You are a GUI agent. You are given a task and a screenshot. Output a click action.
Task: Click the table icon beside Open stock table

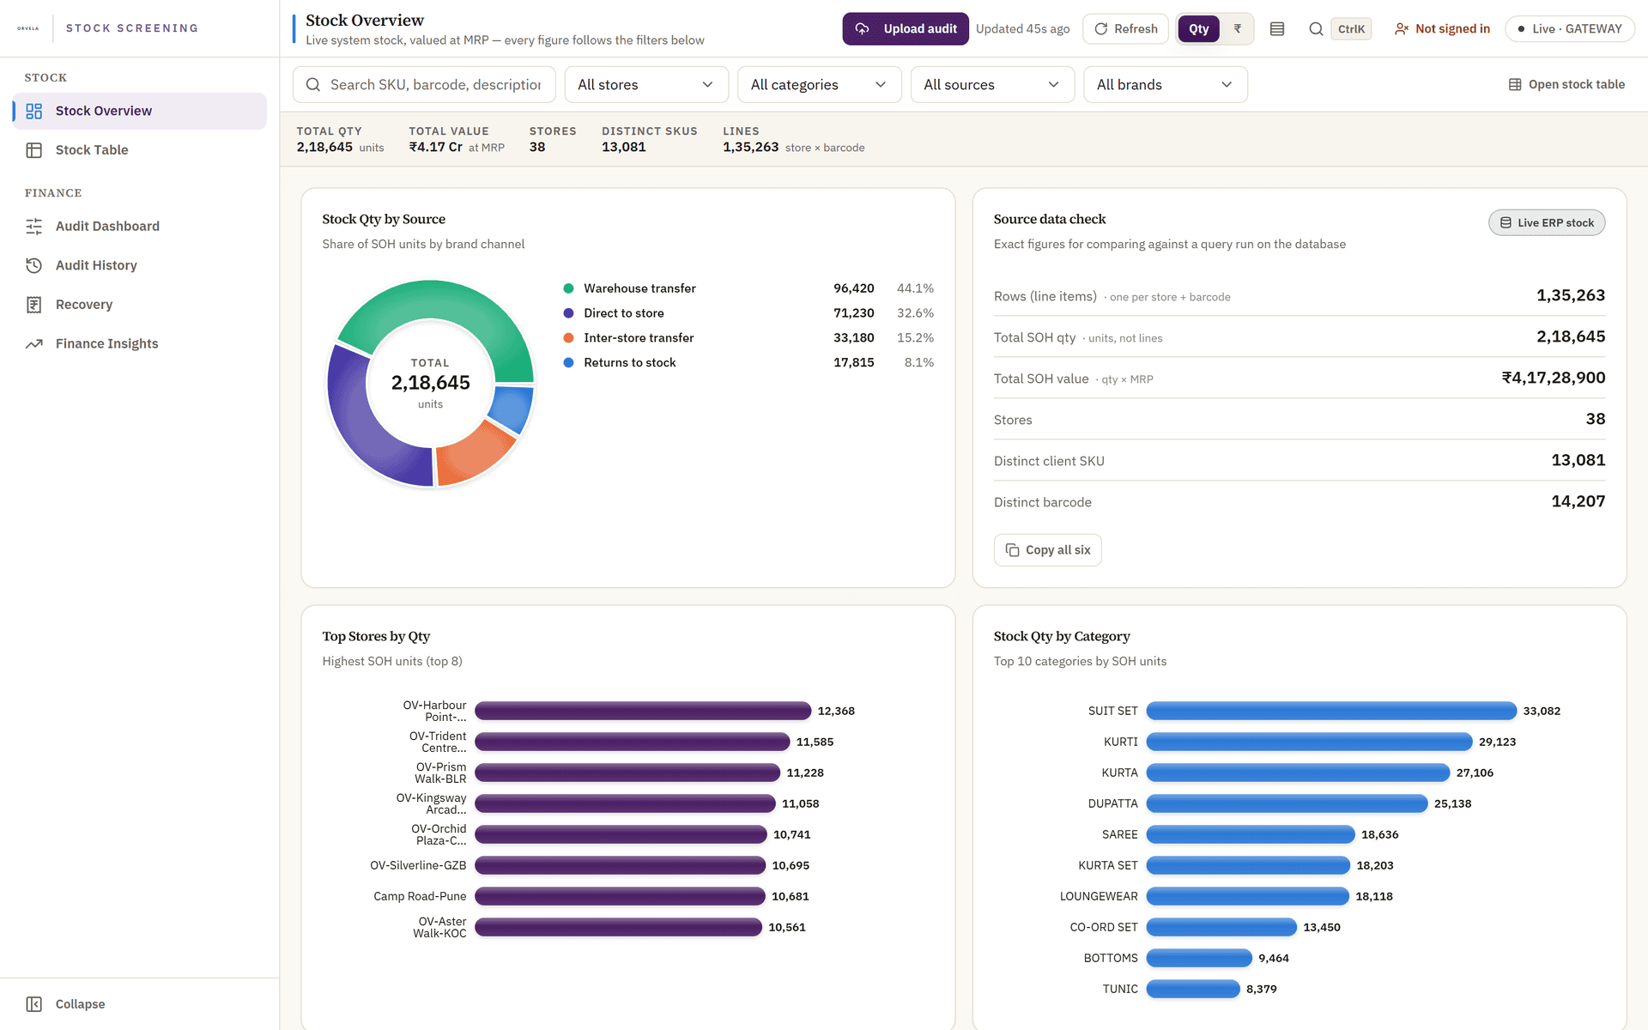(x=1515, y=84)
